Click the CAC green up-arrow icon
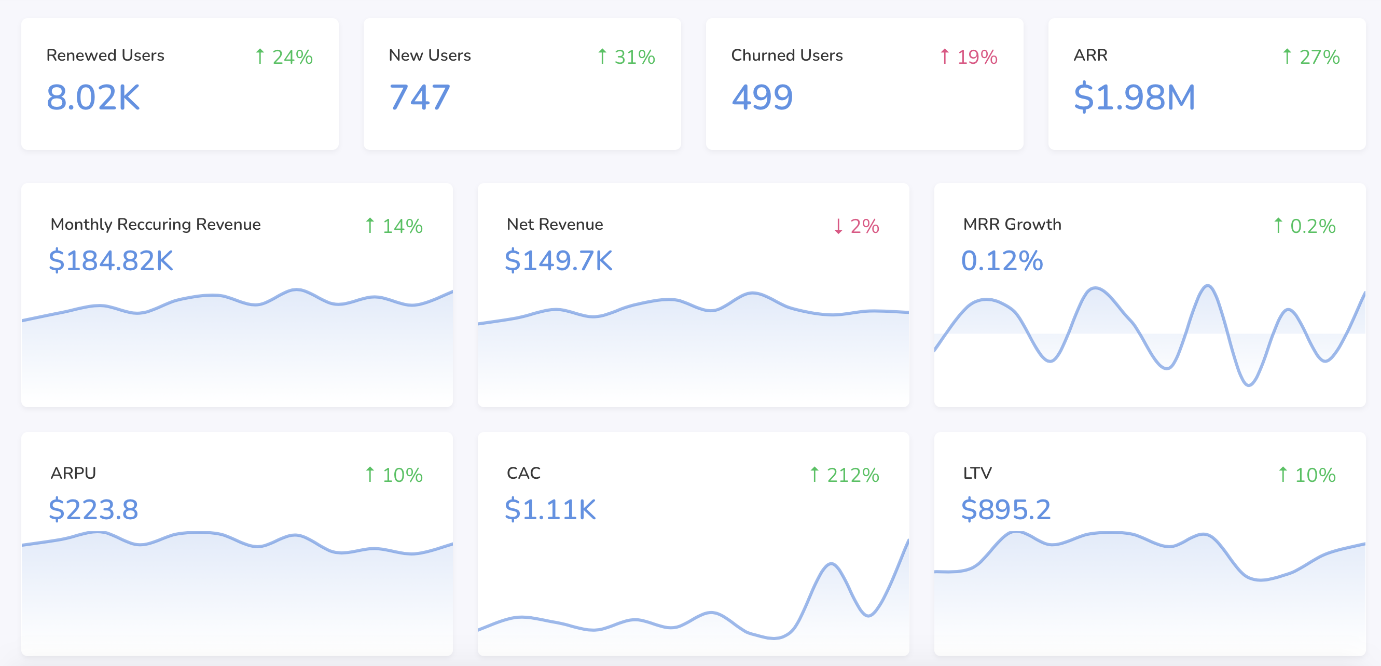 (x=814, y=474)
